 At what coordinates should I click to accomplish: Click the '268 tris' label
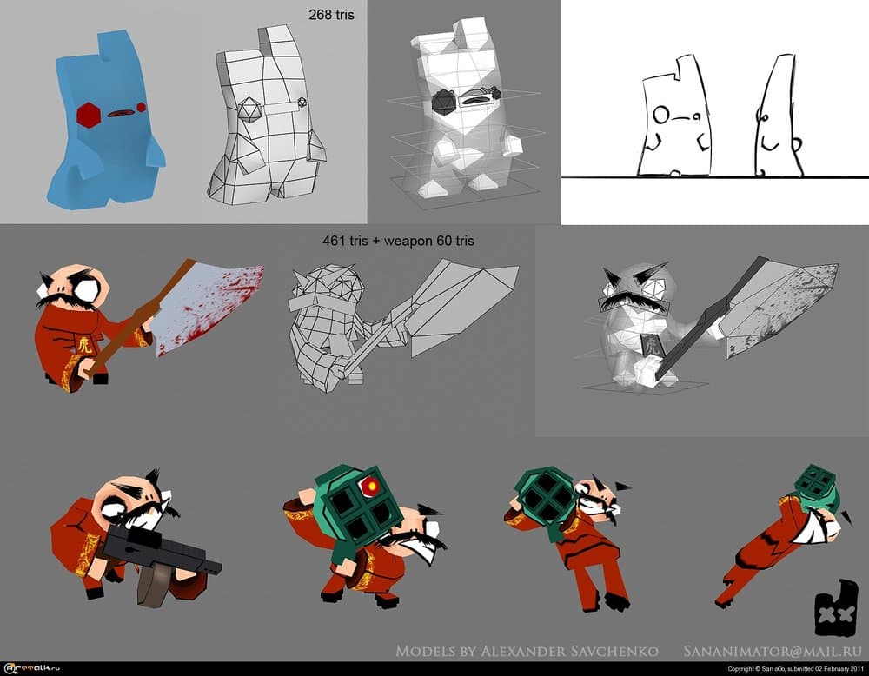coord(333,14)
